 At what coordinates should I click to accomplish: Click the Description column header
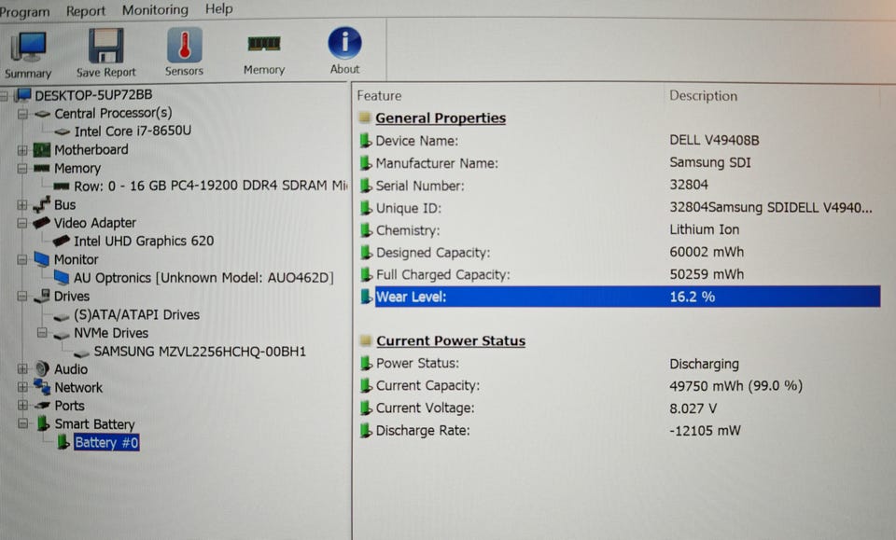[x=704, y=96]
